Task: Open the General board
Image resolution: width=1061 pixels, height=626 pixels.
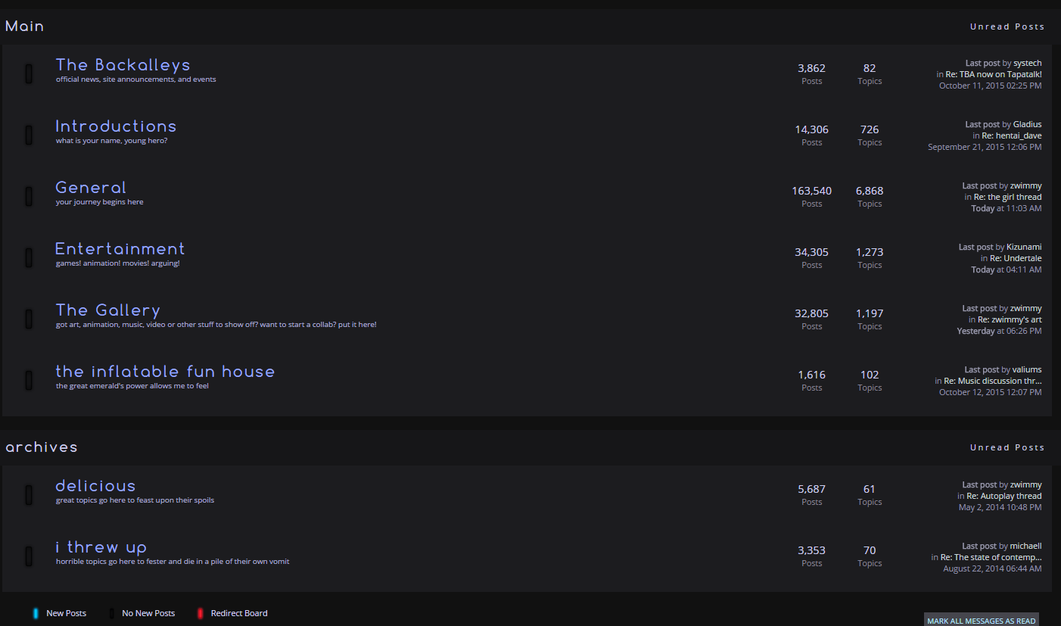Action: point(91,188)
